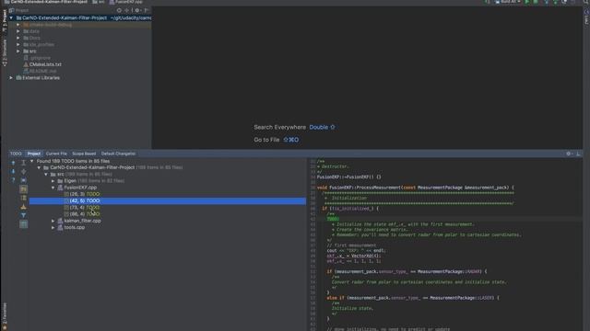
Task: Expand the Eigen folder in TODO tree
Action: [x=53, y=181]
